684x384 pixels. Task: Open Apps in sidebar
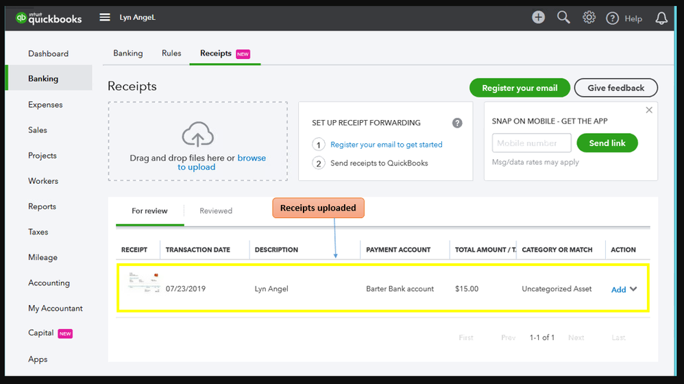tap(38, 359)
